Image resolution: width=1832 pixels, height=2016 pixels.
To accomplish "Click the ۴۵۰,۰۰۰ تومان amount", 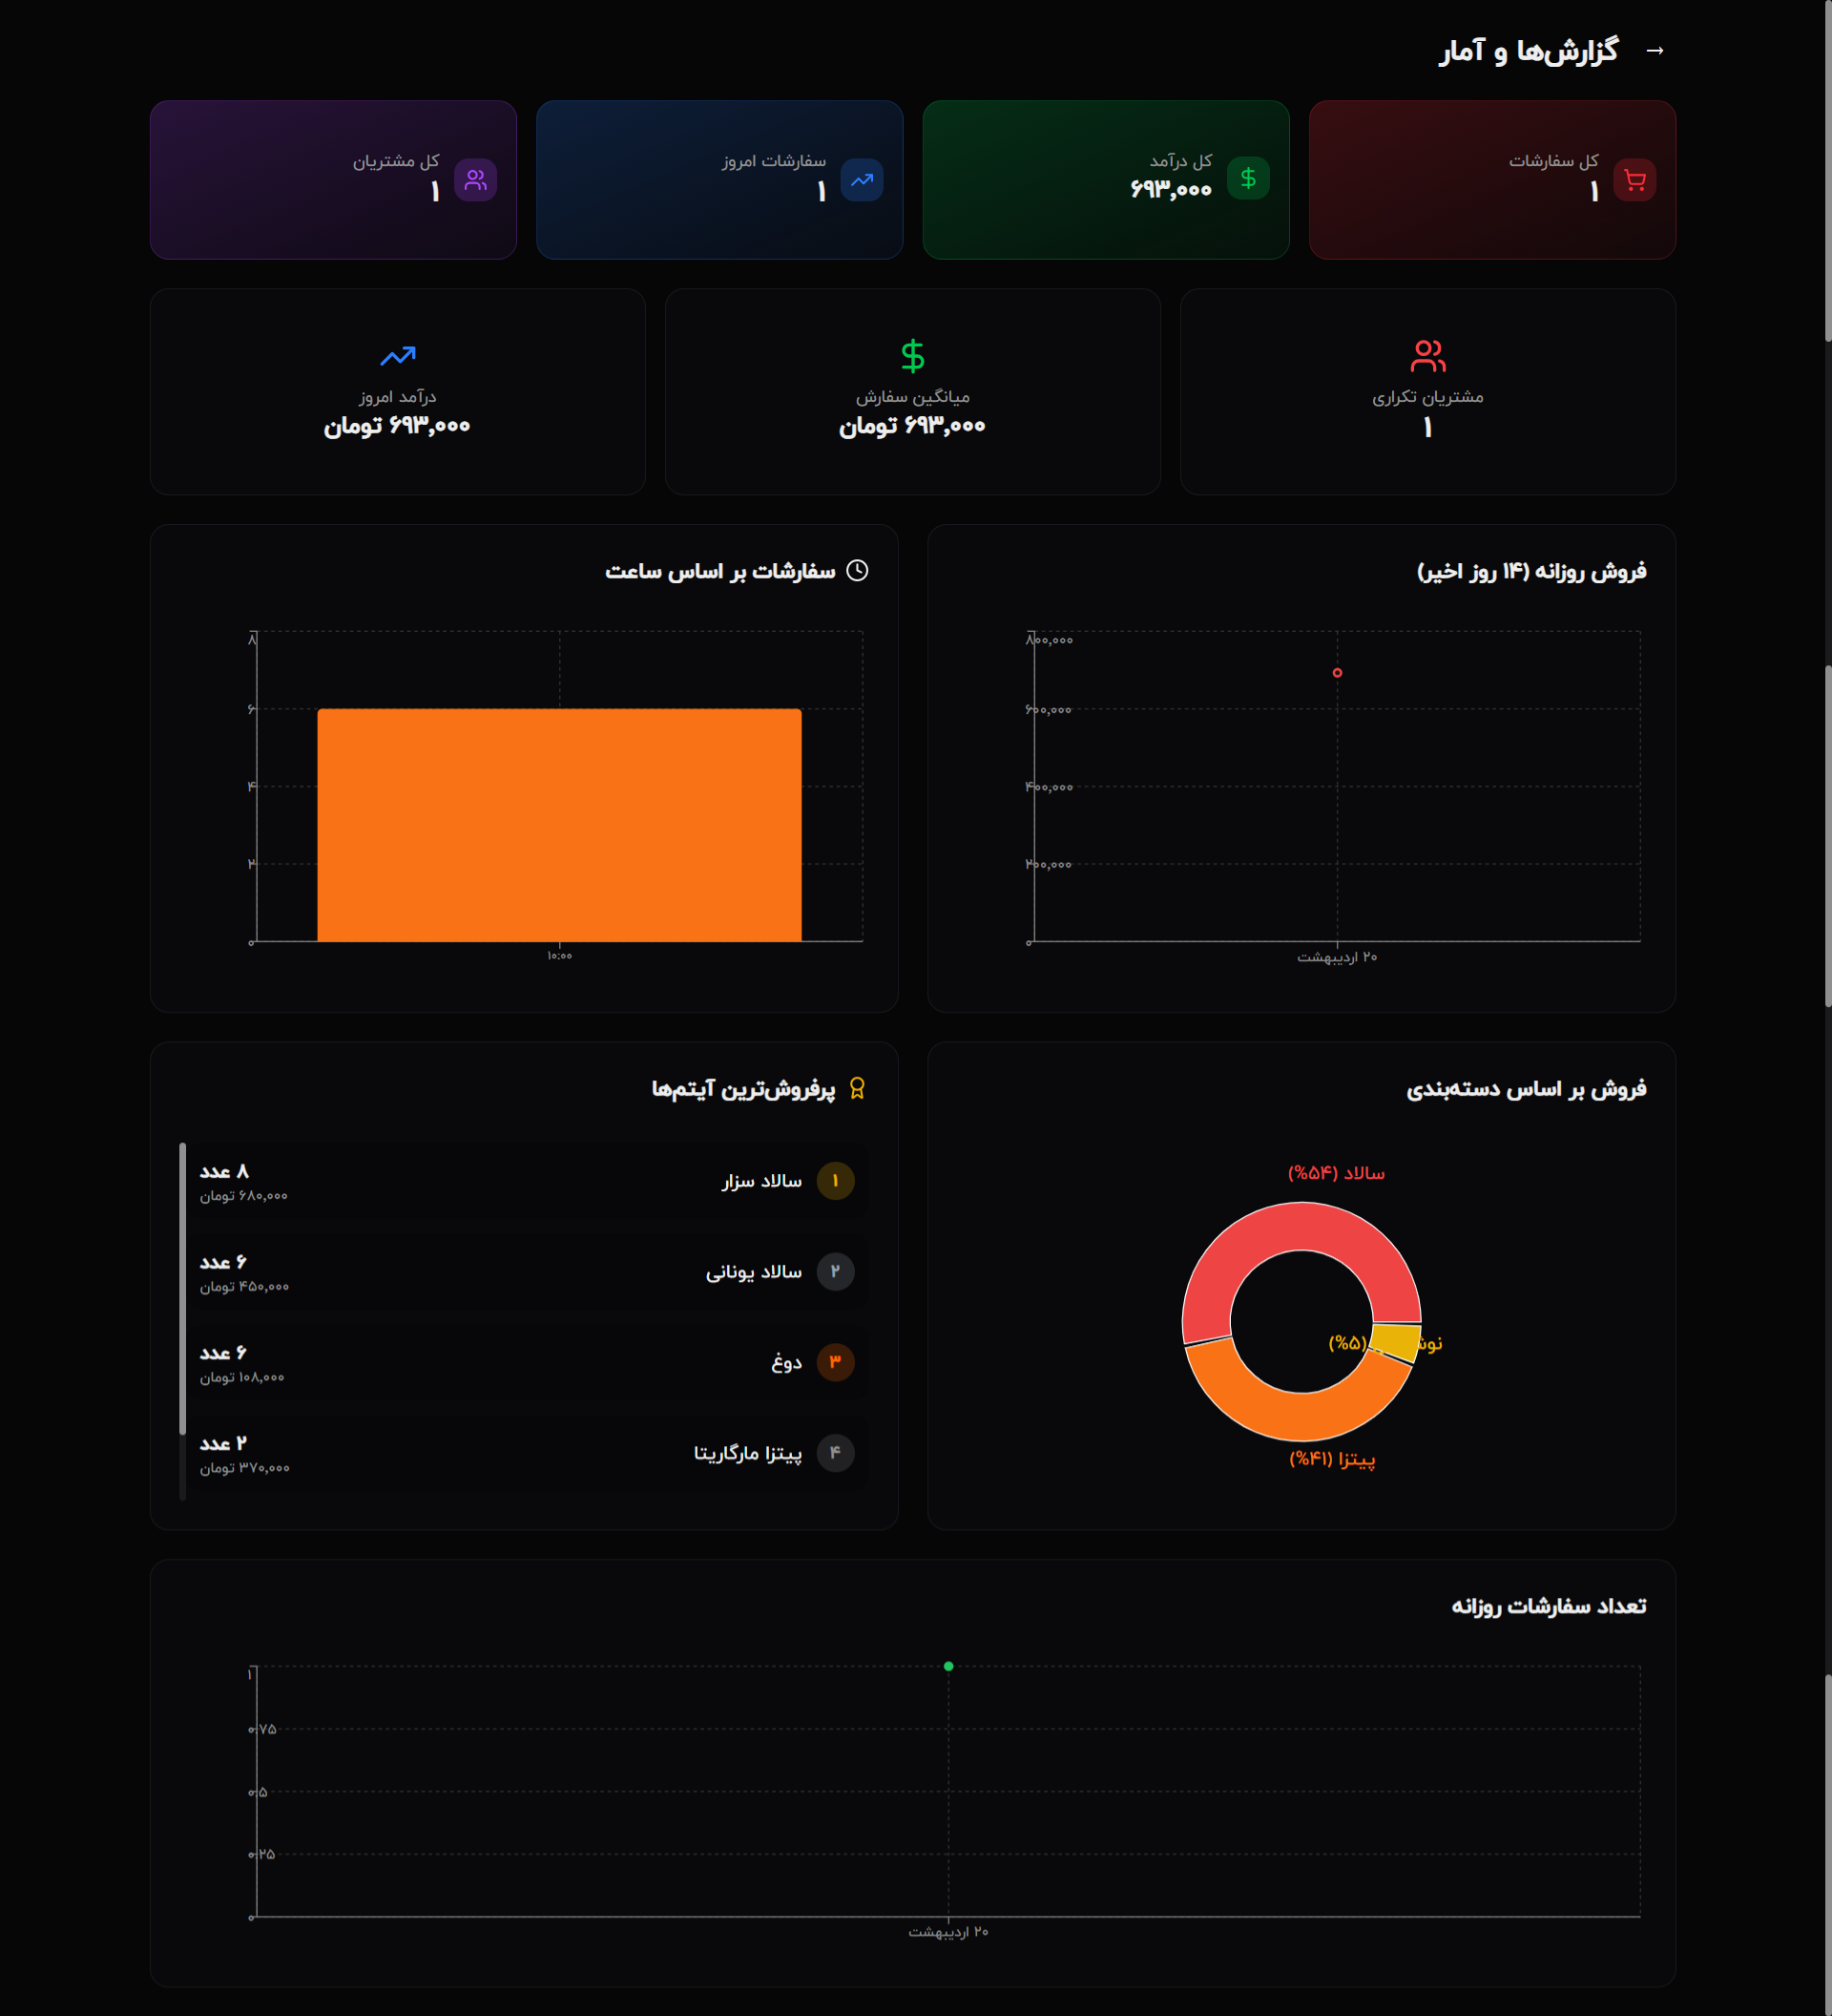I will 244,1287.
